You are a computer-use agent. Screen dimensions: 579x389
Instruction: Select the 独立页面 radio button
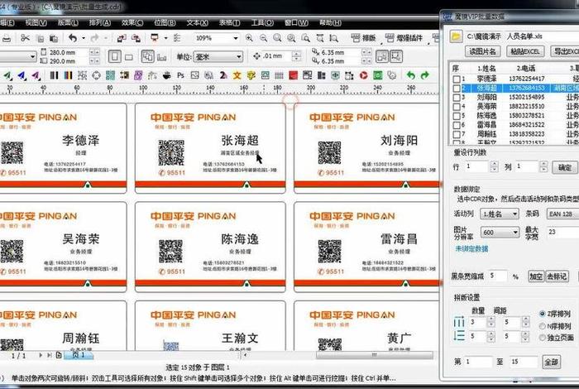point(542,338)
